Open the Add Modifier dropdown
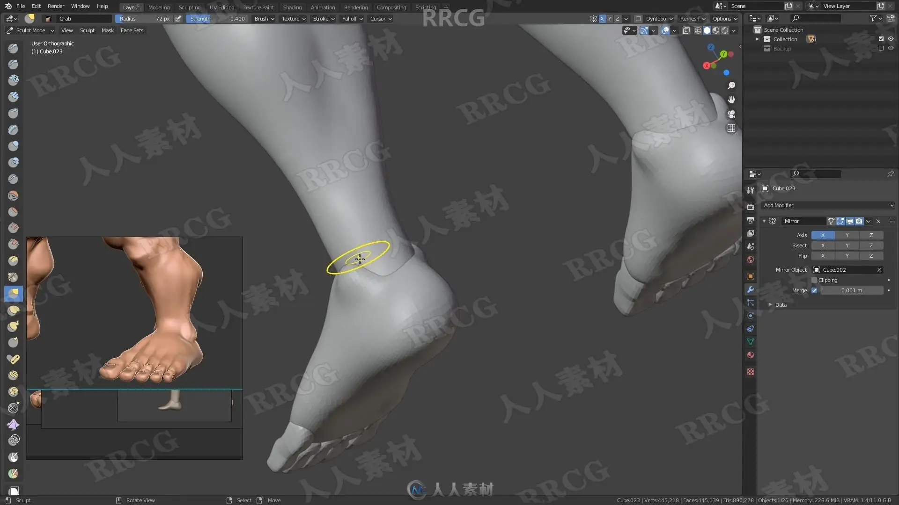Viewport: 899px width, 505px height. (827, 205)
